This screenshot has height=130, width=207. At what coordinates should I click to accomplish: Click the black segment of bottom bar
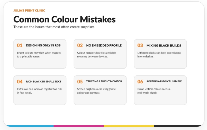177,126
